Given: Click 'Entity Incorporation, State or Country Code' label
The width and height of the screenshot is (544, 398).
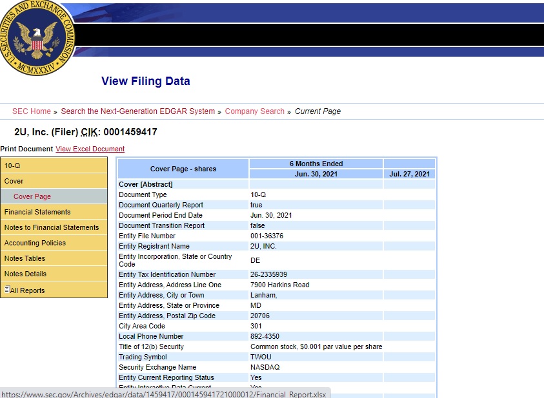Looking at the screenshot, I should (x=176, y=260).
